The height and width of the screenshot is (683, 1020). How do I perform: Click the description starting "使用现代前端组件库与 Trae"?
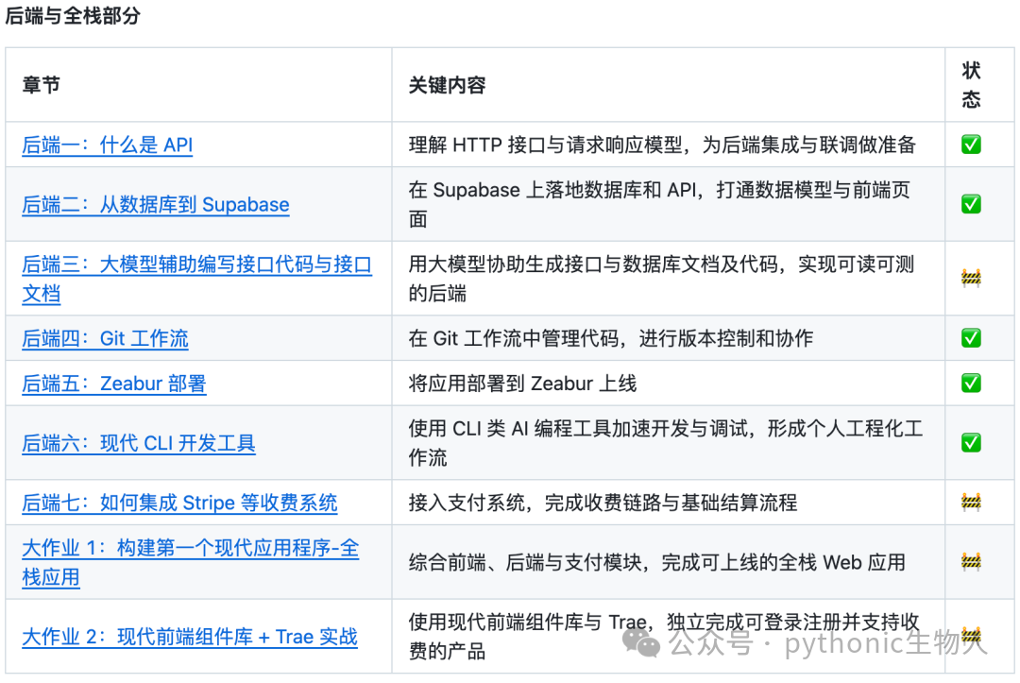[664, 637]
